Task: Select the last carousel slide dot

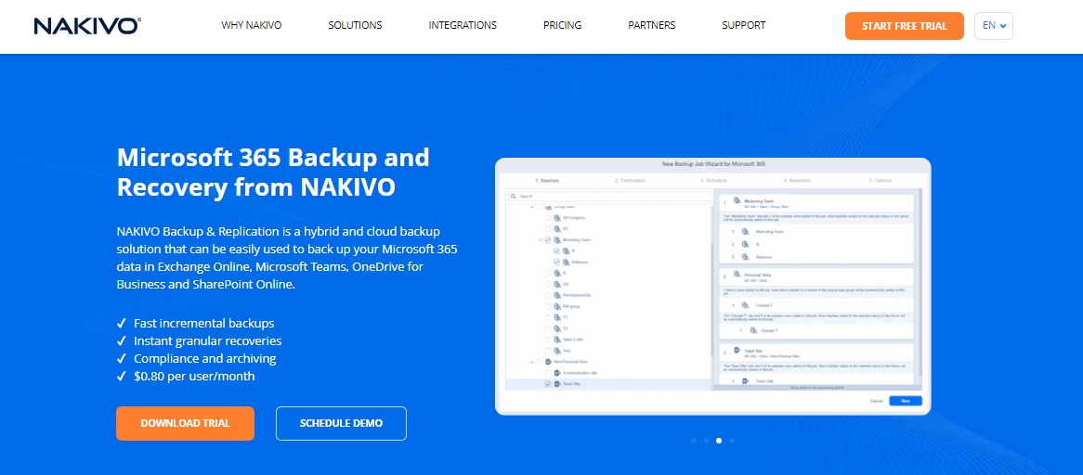Action: (x=732, y=440)
